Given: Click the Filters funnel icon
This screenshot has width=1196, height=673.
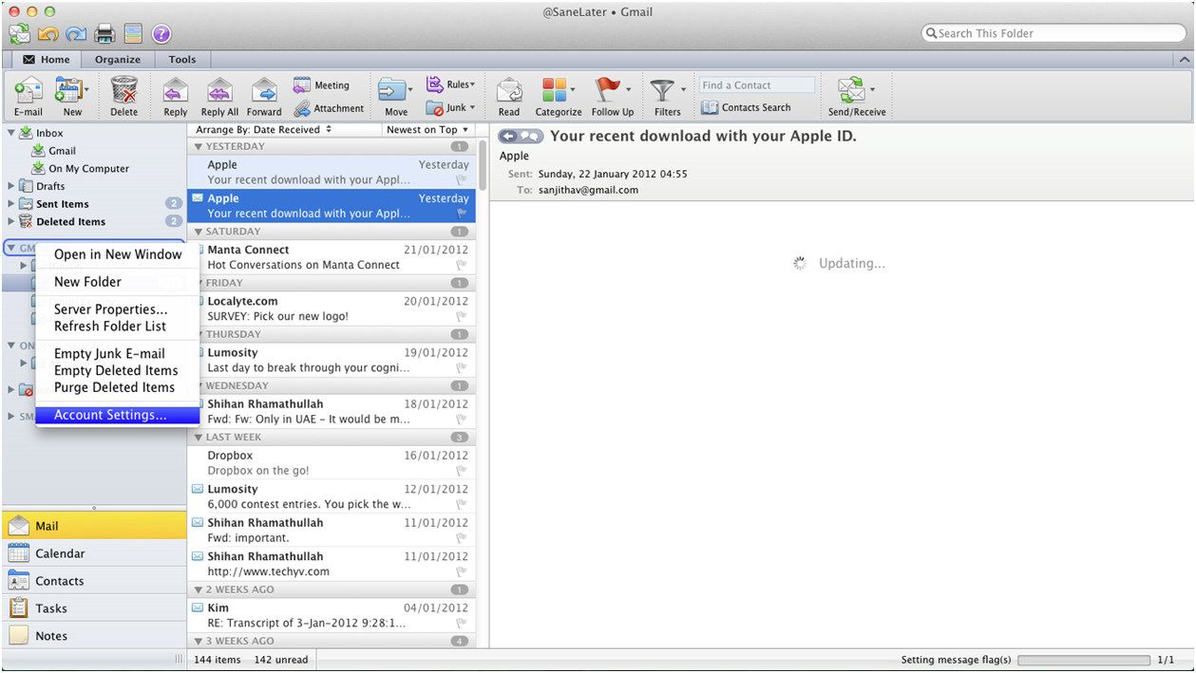Looking at the screenshot, I should 662,91.
